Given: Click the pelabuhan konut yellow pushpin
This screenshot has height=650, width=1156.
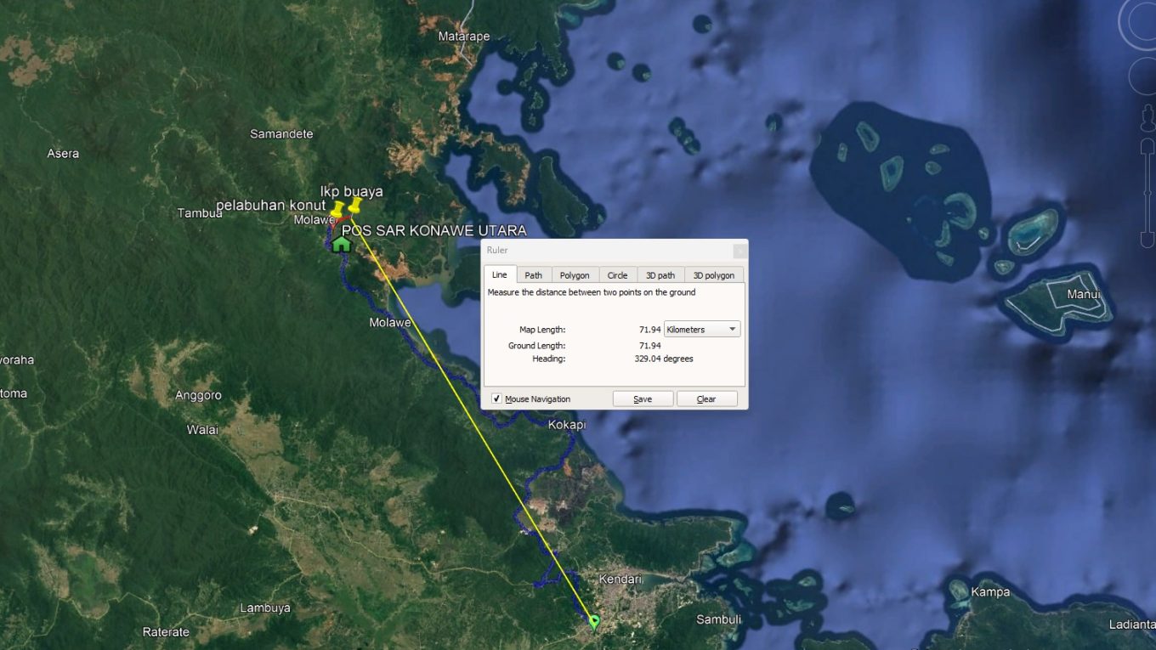Looking at the screenshot, I should (337, 209).
